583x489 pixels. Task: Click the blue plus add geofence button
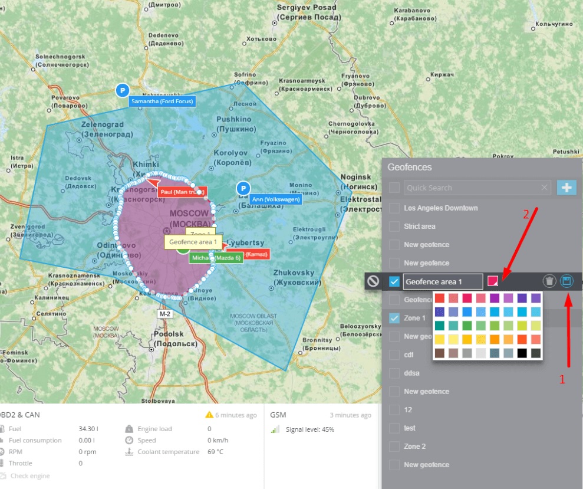(x=566, y=188)
